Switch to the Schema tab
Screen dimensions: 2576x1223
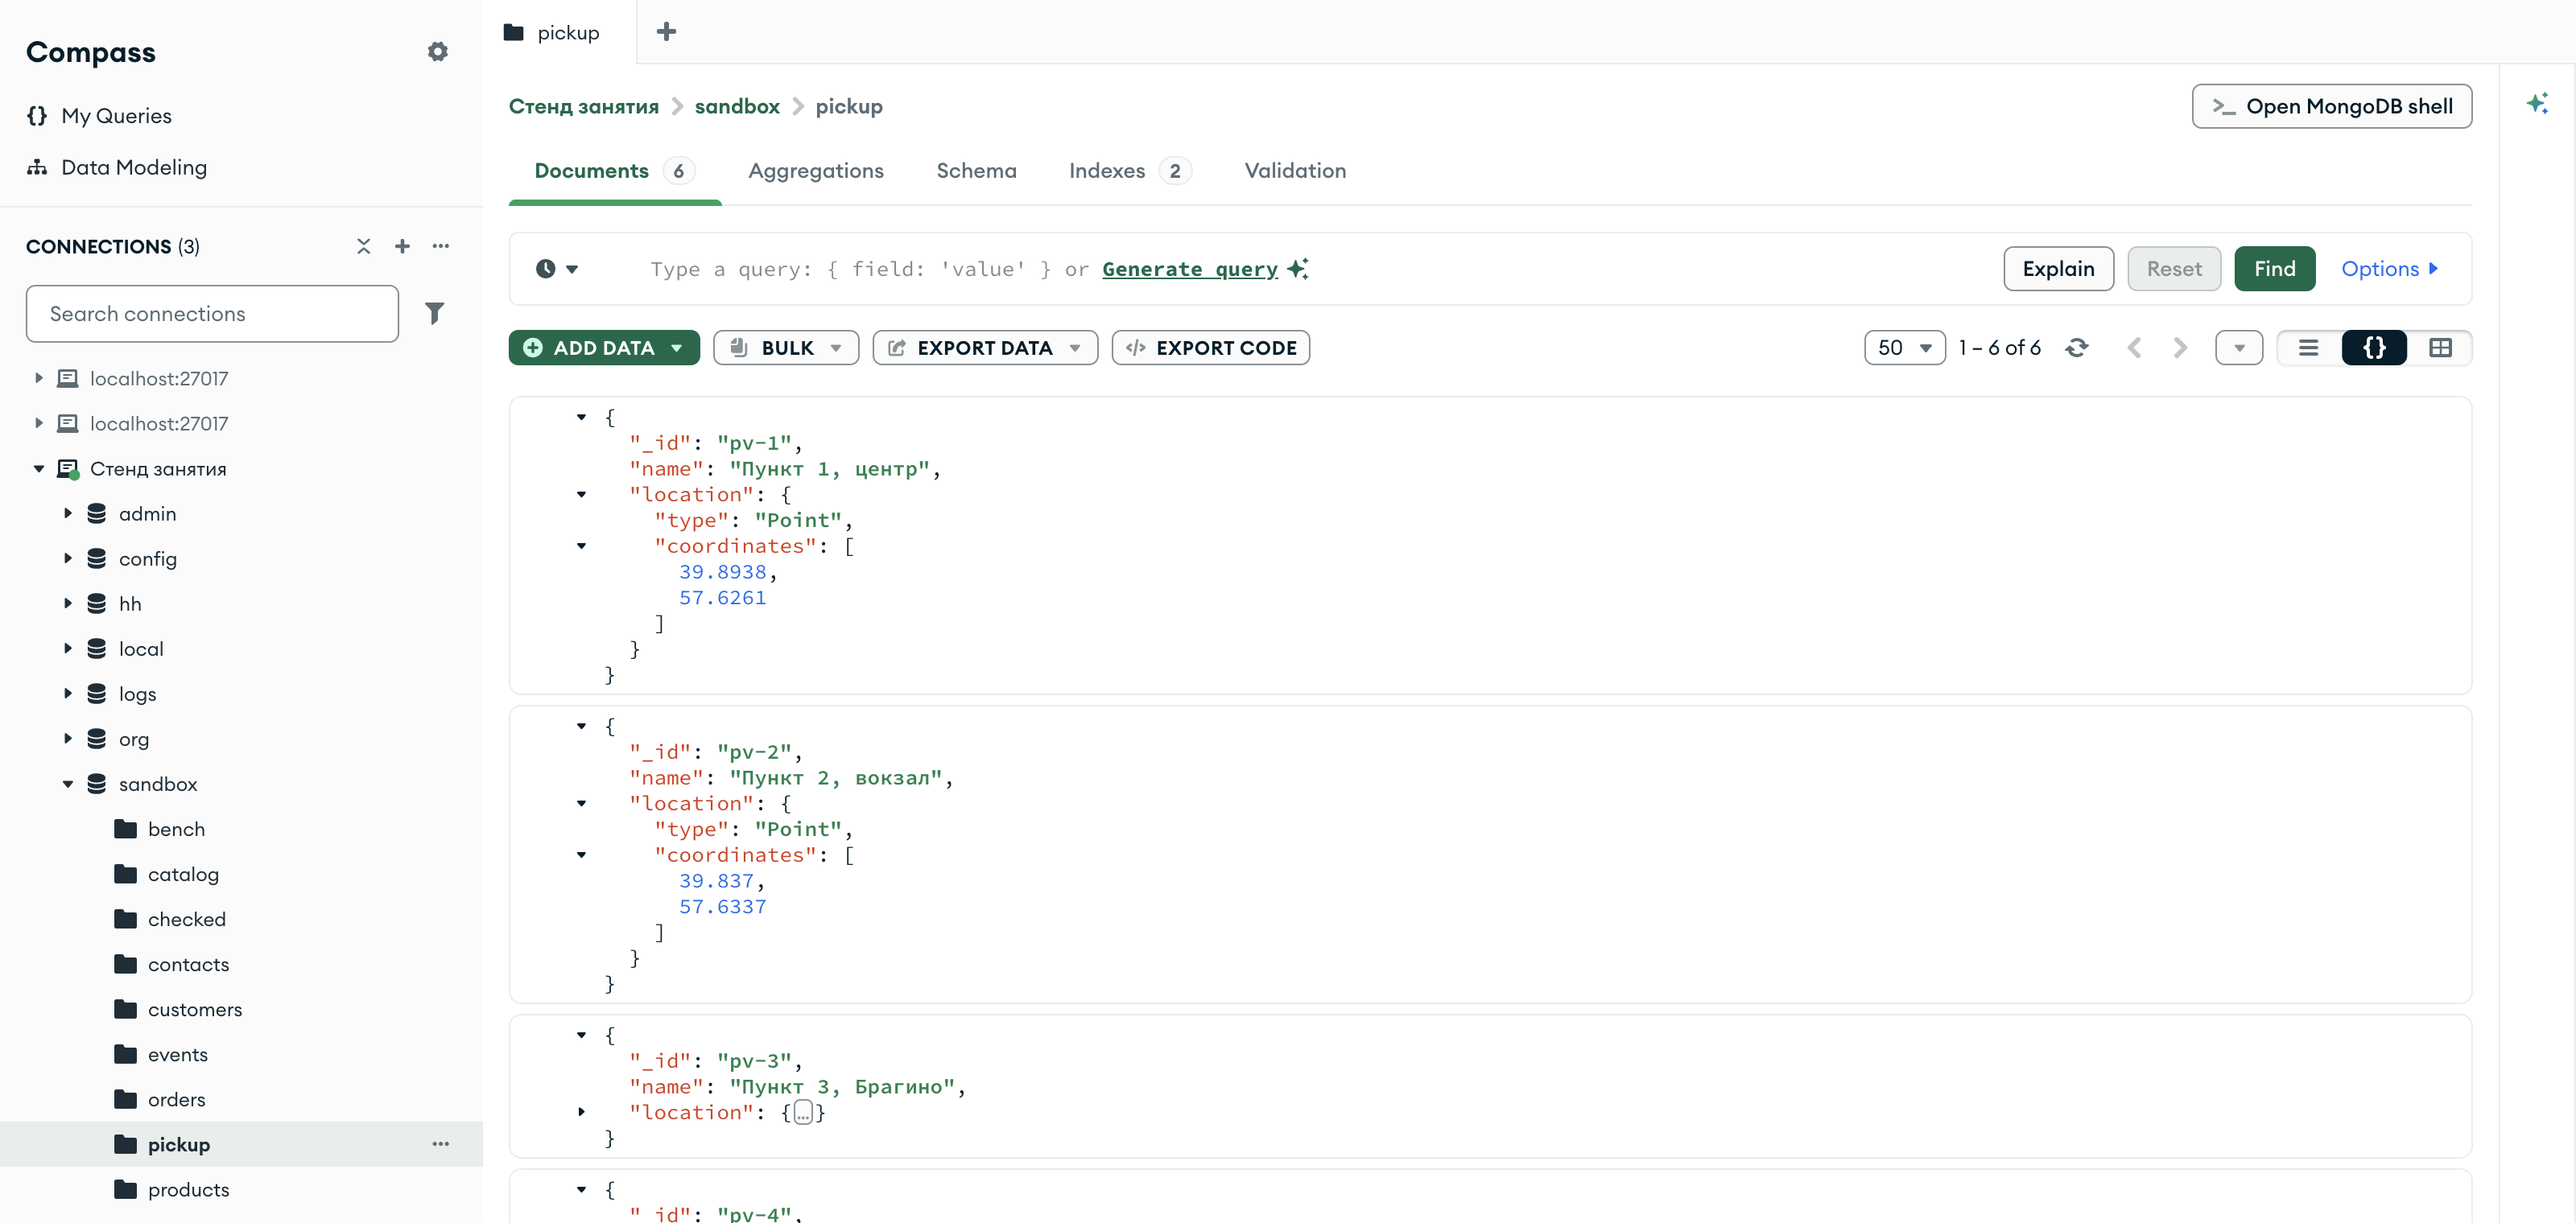976,171
